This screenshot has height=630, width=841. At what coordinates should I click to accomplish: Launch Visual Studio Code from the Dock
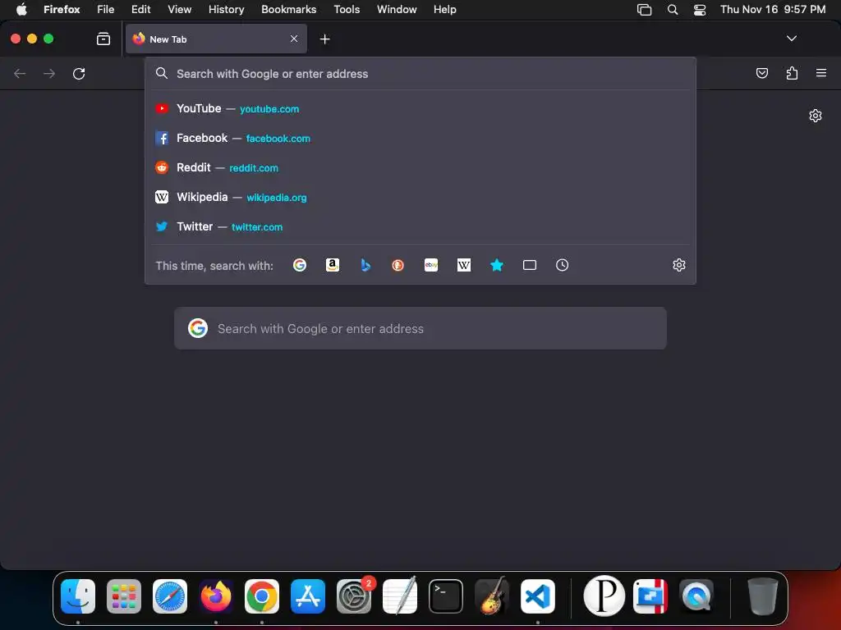[x=538, y=596]
